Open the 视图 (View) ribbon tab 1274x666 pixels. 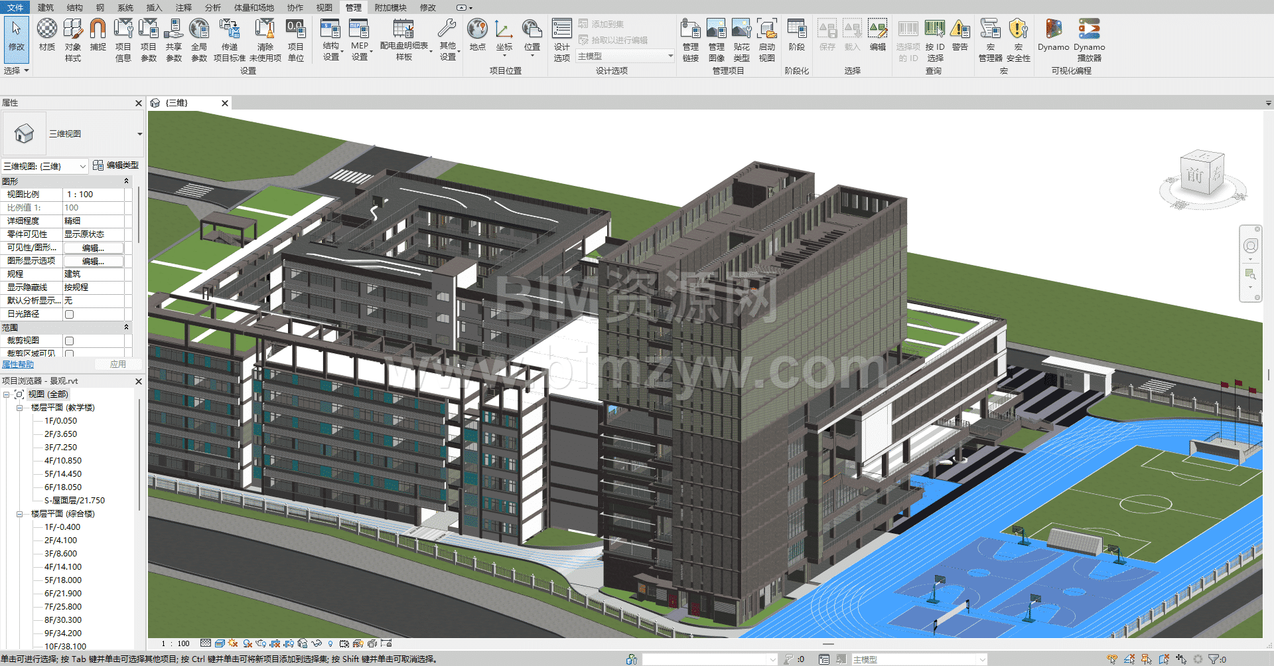[x=324, y=7]
